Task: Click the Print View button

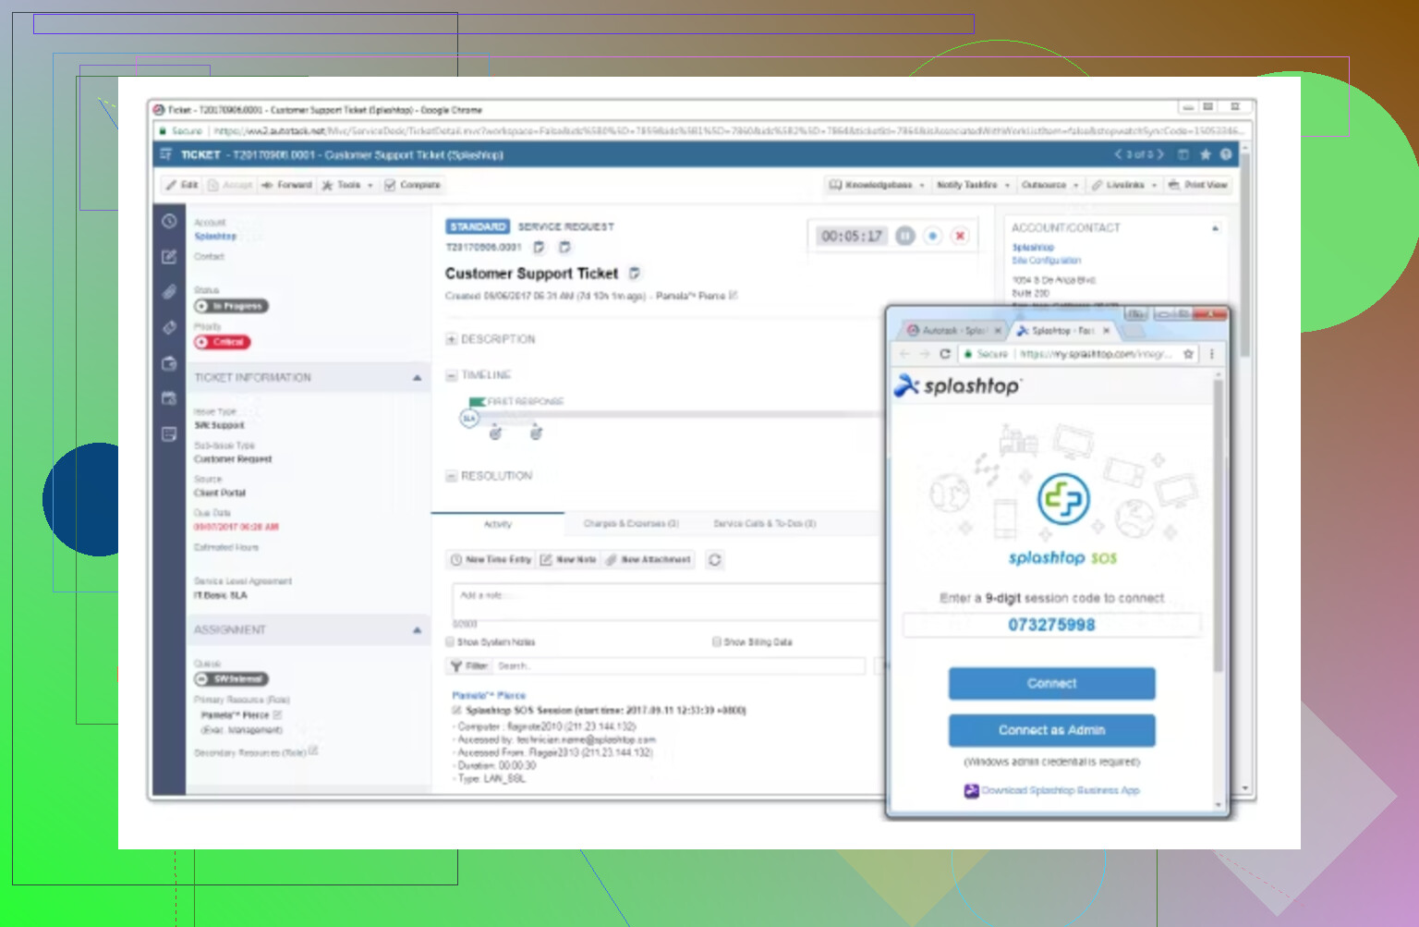Action: click(1197, 185)
